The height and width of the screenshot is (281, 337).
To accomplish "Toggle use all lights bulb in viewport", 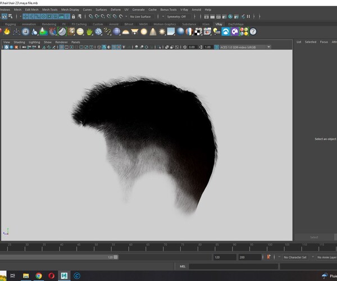I will (124, 47).
